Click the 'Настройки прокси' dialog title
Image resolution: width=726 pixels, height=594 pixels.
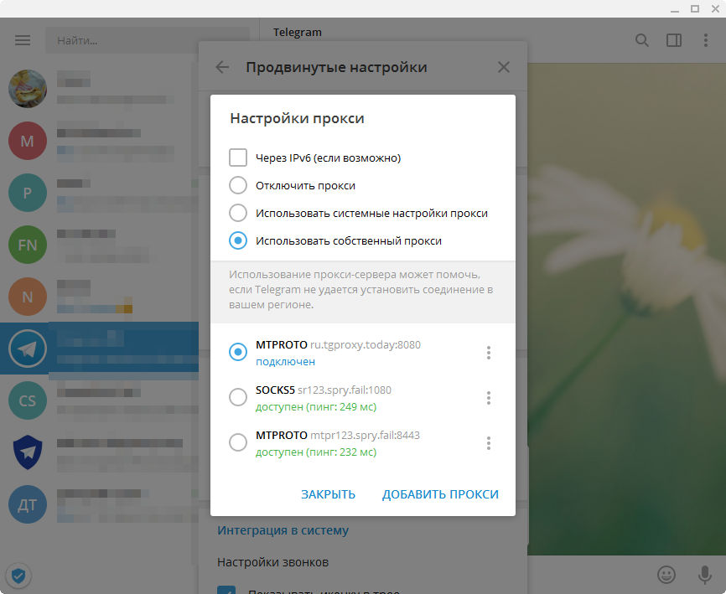[x=298, y=118]
